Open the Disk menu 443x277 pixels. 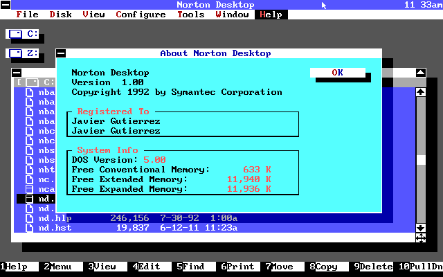(60, 15)
